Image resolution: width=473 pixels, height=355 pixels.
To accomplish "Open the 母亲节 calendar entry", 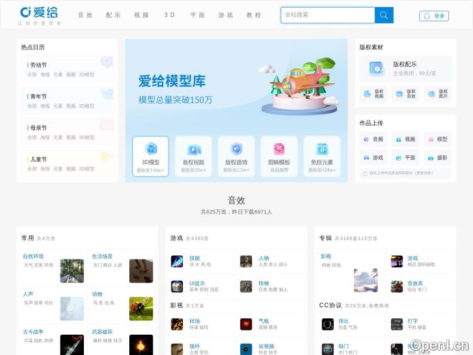I will tap(37, 128).
